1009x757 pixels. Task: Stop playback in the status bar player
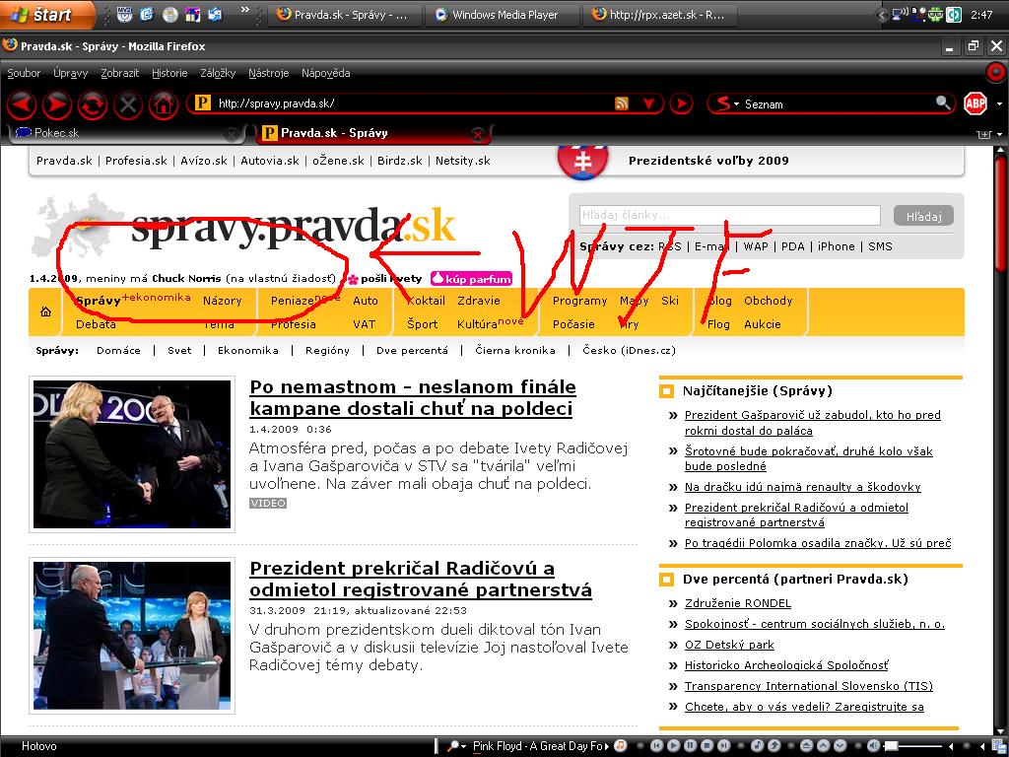(x=706, y=745)
